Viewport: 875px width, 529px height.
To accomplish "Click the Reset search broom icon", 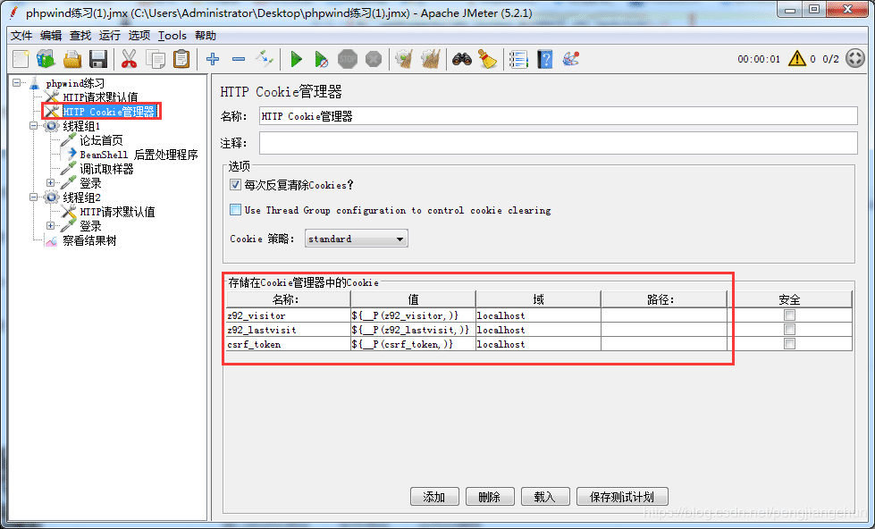I will pos(488,59).
